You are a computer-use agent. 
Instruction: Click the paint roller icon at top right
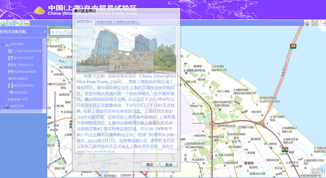coord(314,23)
